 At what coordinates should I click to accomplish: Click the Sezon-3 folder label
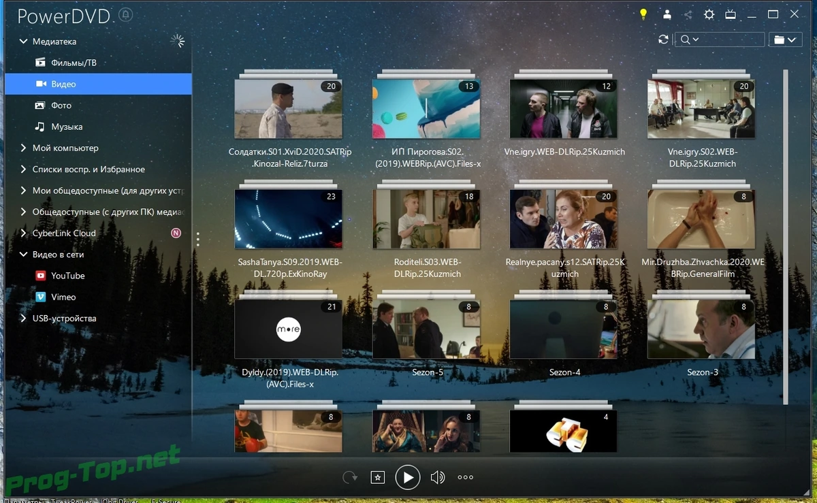pos(703,372)
